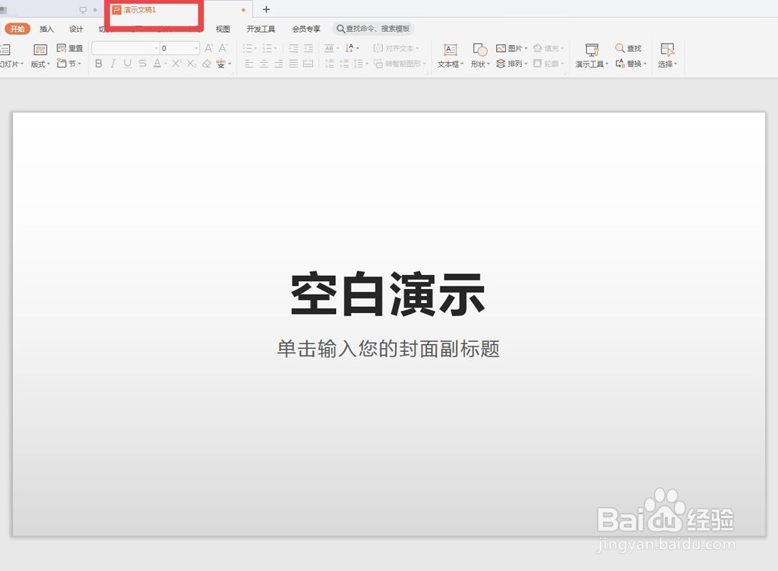
Task: Click the new slide + tab button
Action: pos(266,9)
